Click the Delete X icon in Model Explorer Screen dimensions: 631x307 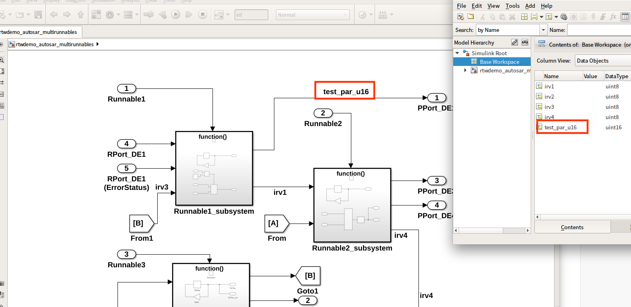coord(512,17)
